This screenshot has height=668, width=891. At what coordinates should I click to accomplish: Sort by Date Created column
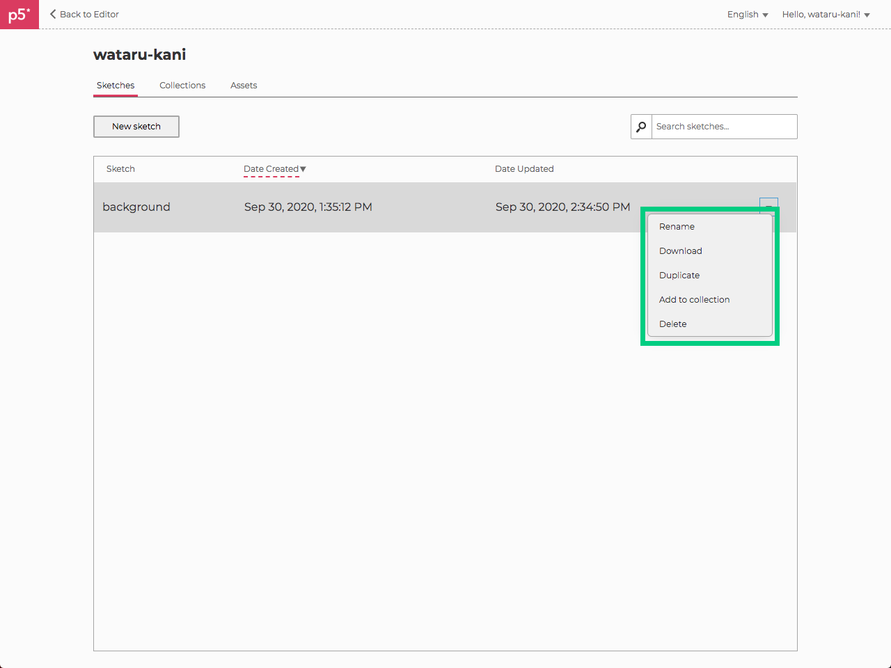tap(275, 169)
